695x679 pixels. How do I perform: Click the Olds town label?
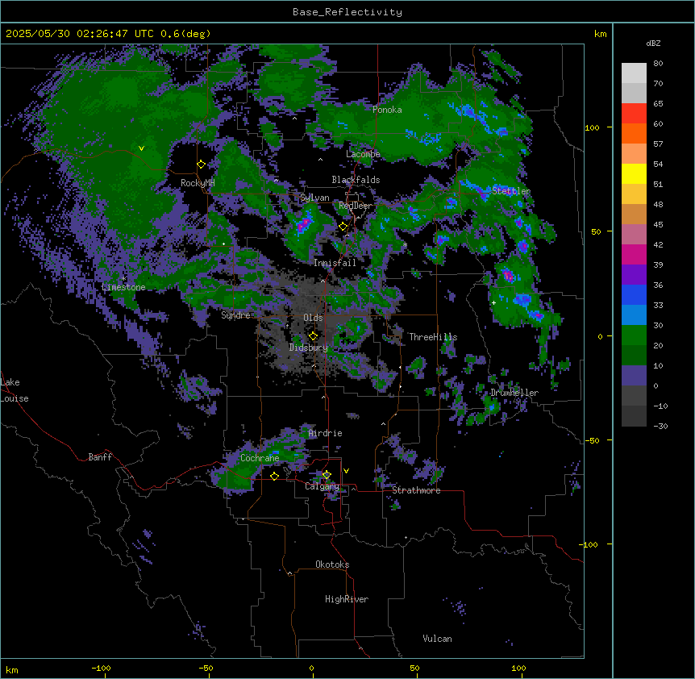313,318
